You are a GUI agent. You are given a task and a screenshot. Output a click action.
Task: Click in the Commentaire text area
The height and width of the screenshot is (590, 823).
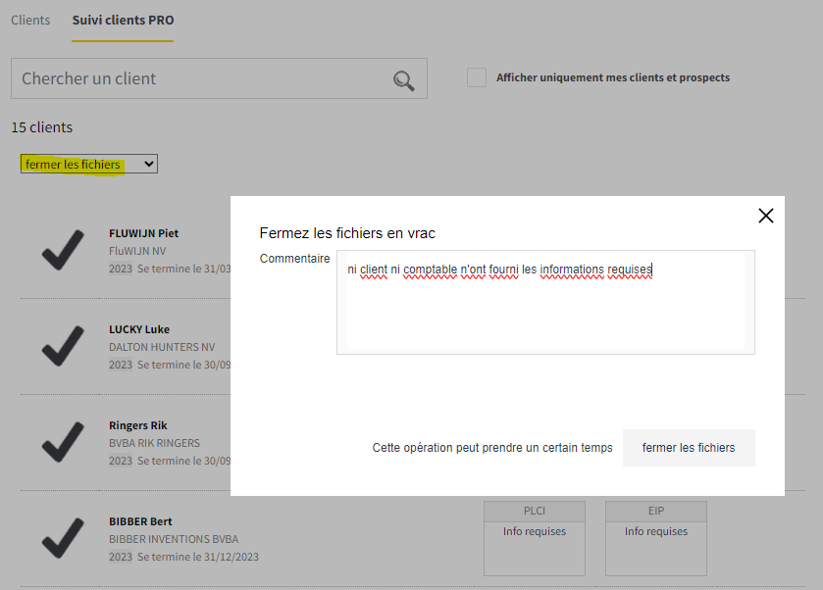coord(545,302)
